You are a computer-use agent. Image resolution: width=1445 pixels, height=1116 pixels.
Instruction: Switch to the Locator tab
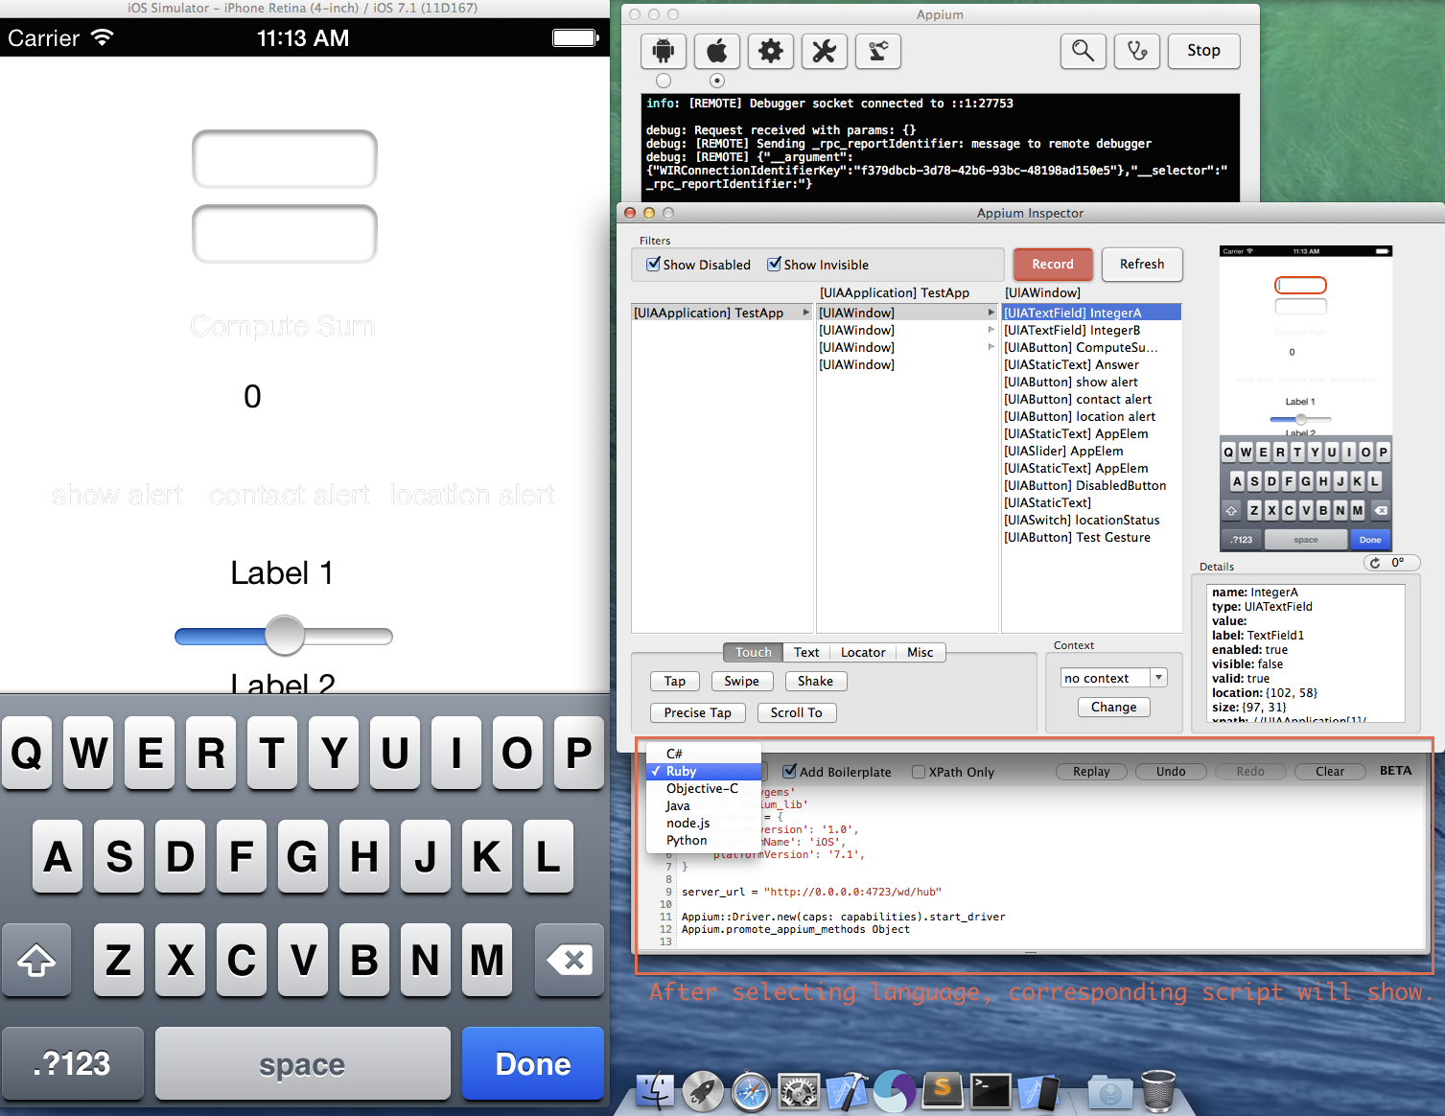(x=863, y=652)
